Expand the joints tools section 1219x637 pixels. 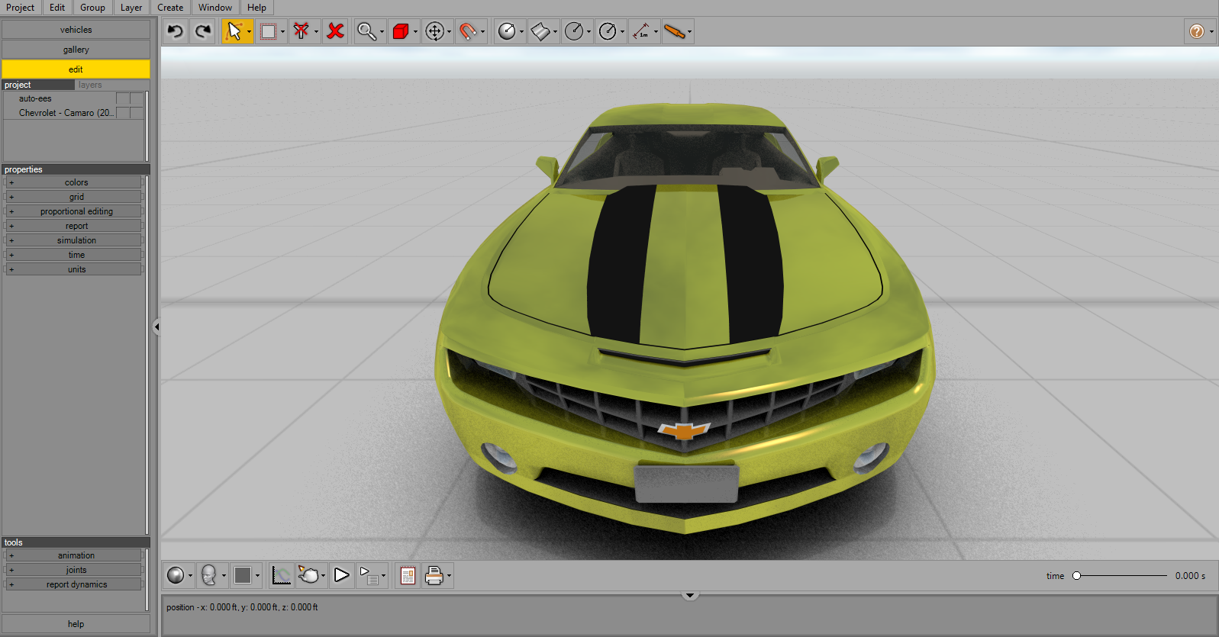click(73, 570)
